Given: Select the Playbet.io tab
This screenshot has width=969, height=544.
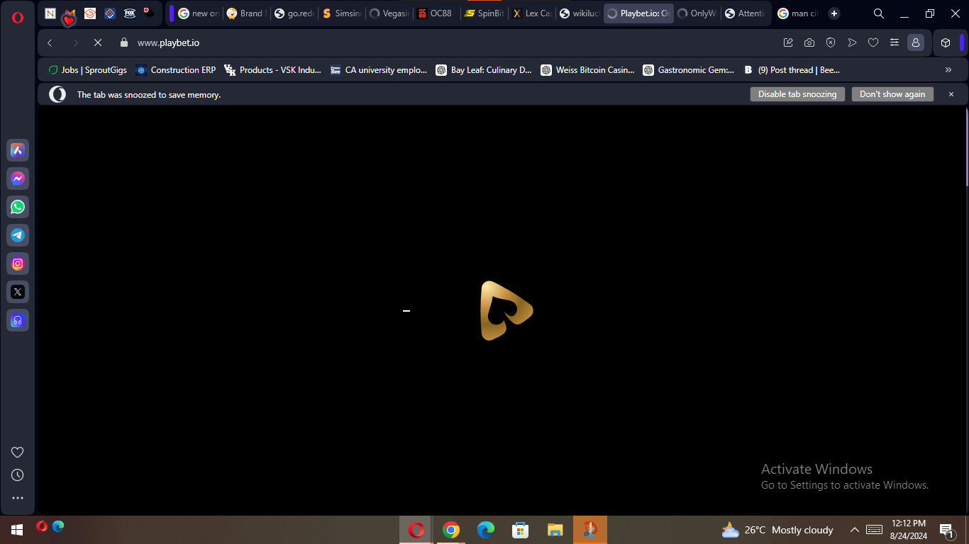Looking at the screenshot, I should click(x=638, y=13).
